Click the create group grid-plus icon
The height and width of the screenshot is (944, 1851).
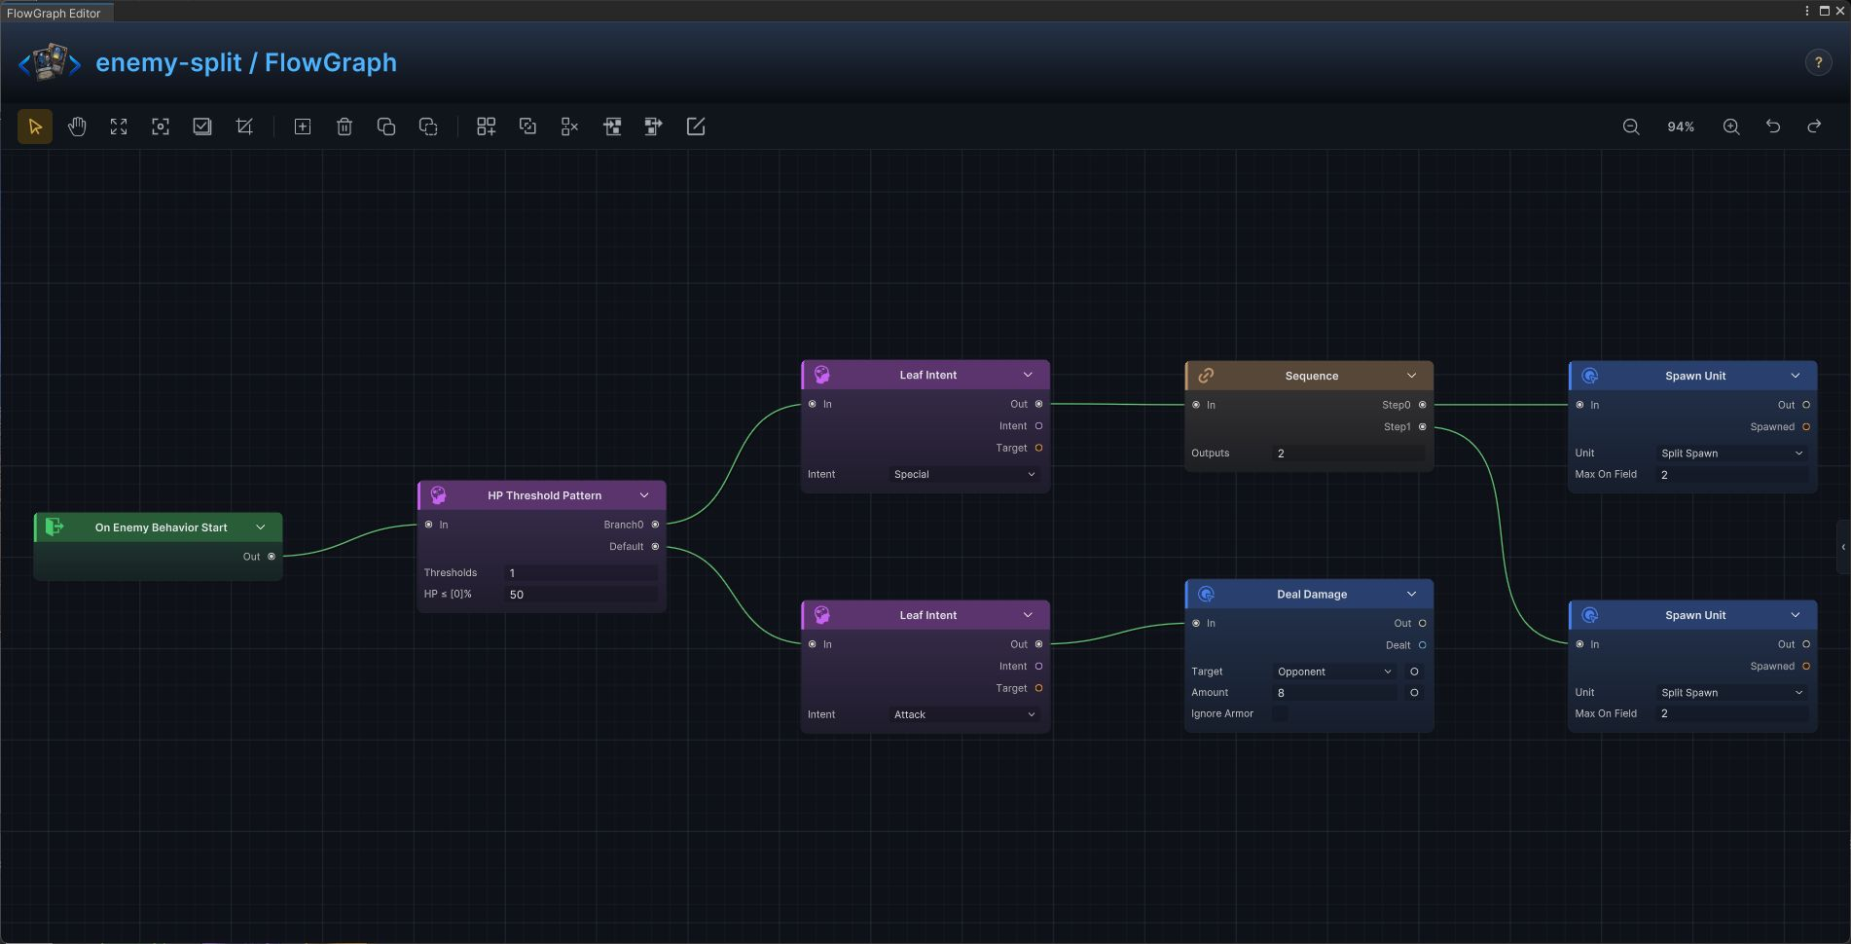486,127
